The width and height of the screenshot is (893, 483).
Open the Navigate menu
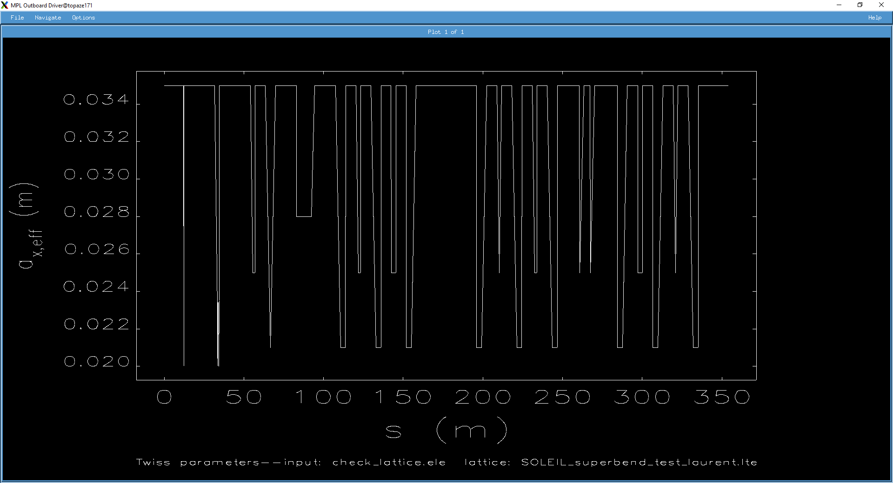tap(48, 18)
